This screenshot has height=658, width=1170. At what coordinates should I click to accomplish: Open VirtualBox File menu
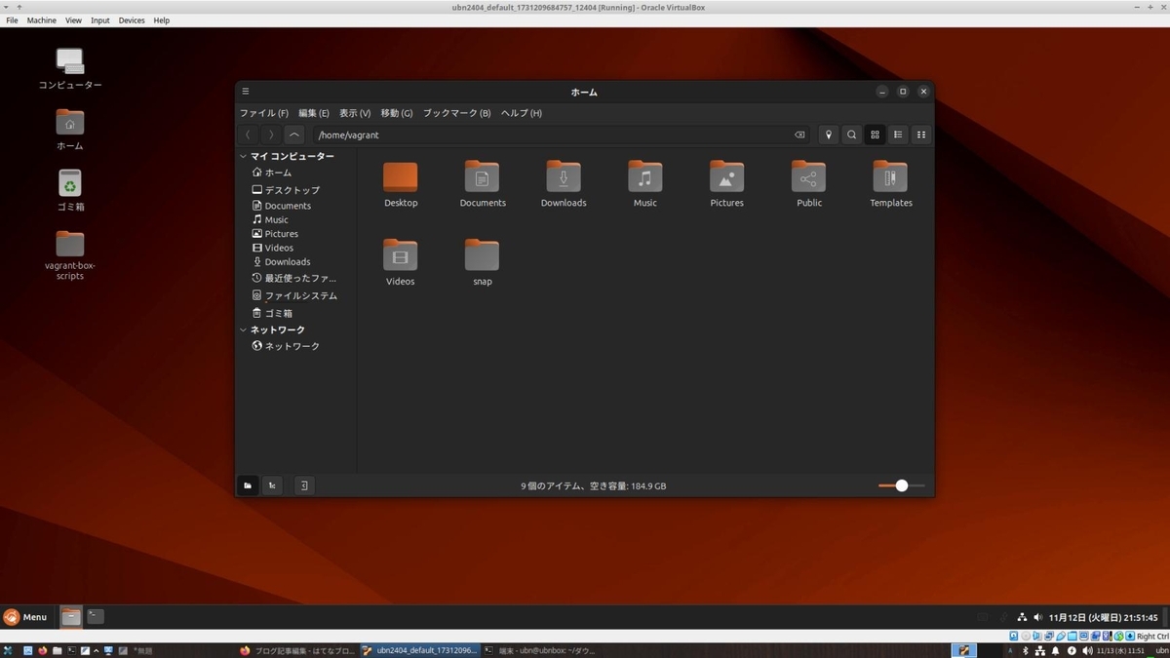click(12, 20)
